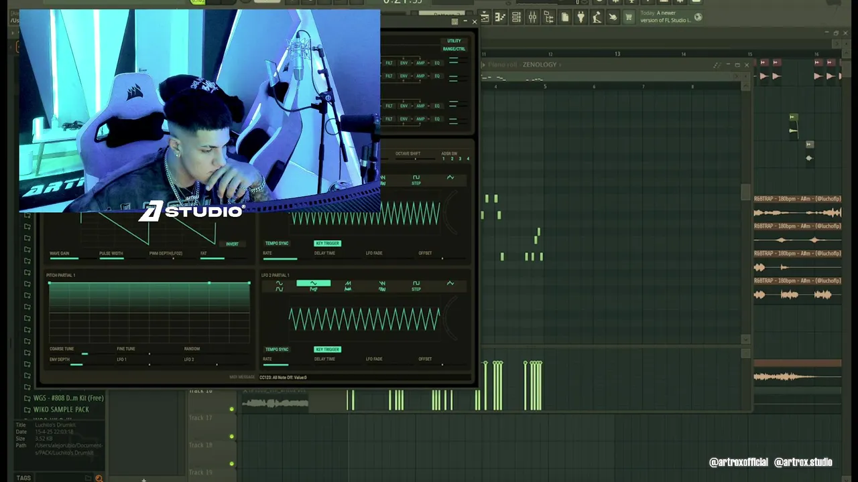The image size is (858, 482).
Task: Click folder icon next to TAGS field
Action: pyautogui.click(x=88, y=478)
